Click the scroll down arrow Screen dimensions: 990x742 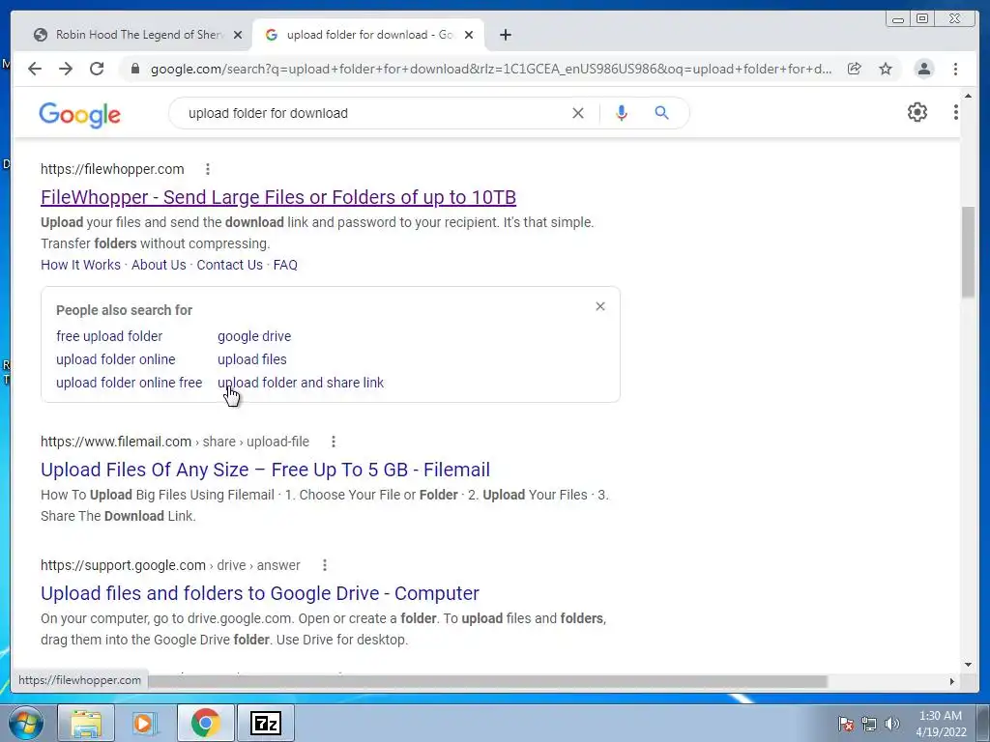click(x=968, y=665)
